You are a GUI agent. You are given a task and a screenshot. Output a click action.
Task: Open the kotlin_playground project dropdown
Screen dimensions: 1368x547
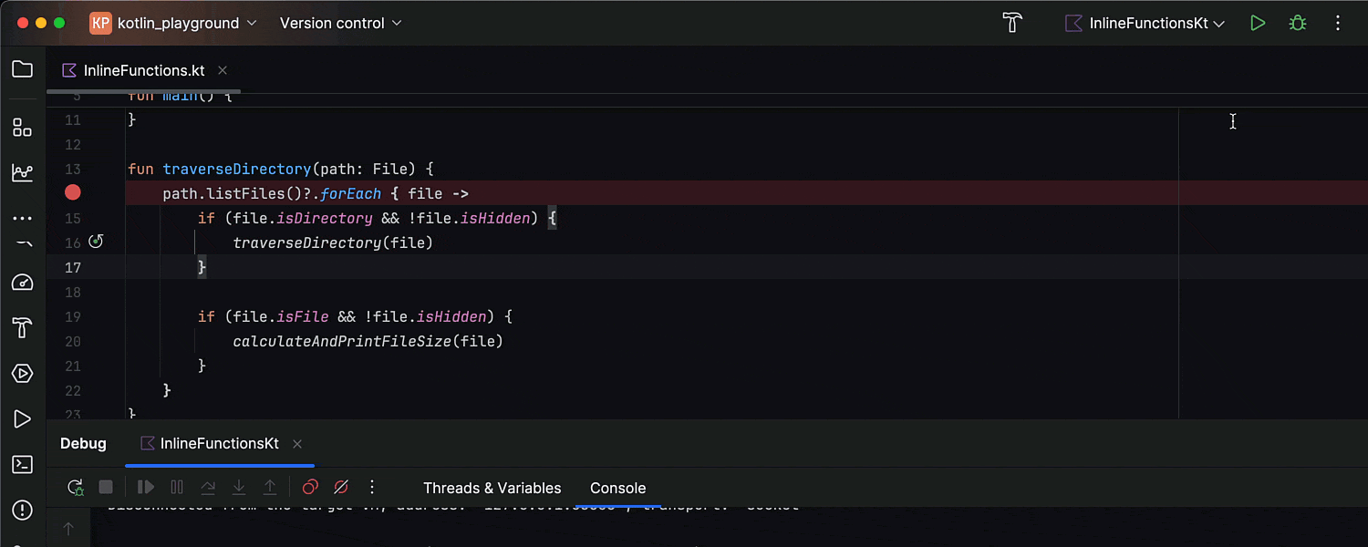pos(173,23)
